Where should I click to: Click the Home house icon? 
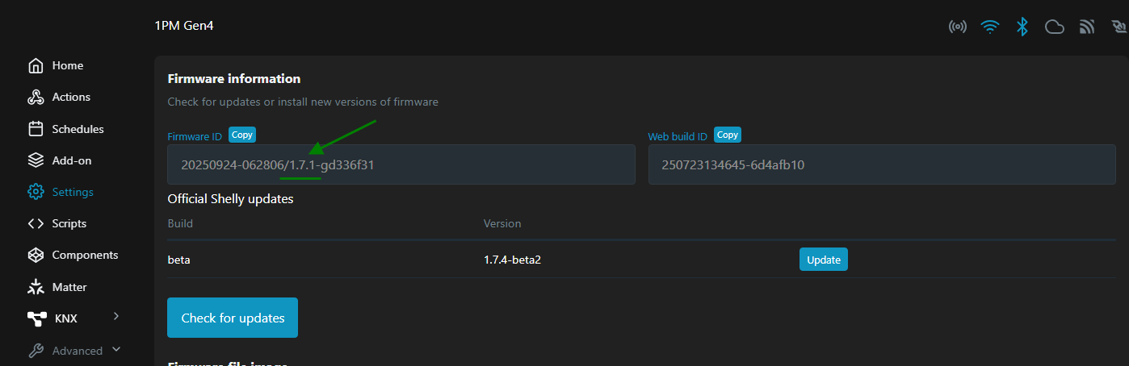tap(36, 65)
